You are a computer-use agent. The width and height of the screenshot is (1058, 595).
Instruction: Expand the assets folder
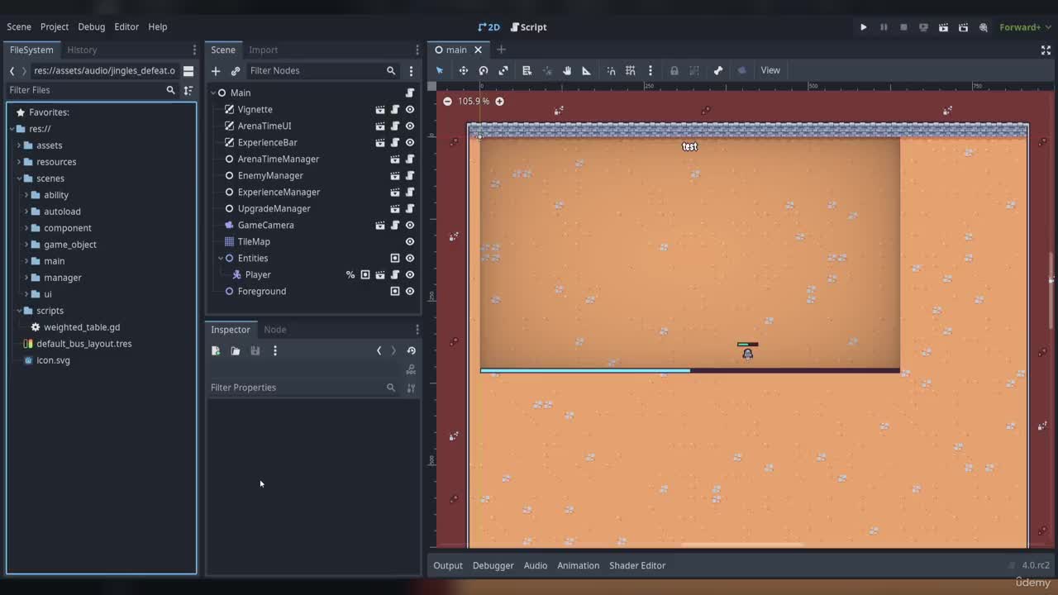click(19, 145)
